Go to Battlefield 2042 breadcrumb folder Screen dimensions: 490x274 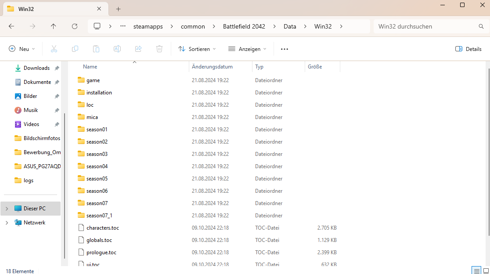click(244, 26)
